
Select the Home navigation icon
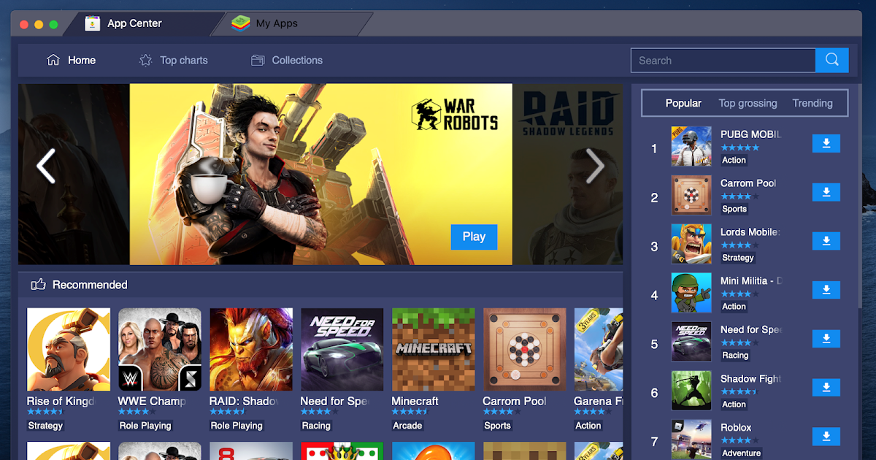[x=54, y=60]
